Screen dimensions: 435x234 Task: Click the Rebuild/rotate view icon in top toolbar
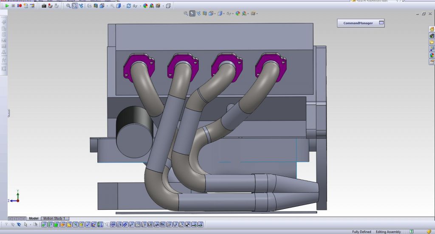click(x=129, y=6)
